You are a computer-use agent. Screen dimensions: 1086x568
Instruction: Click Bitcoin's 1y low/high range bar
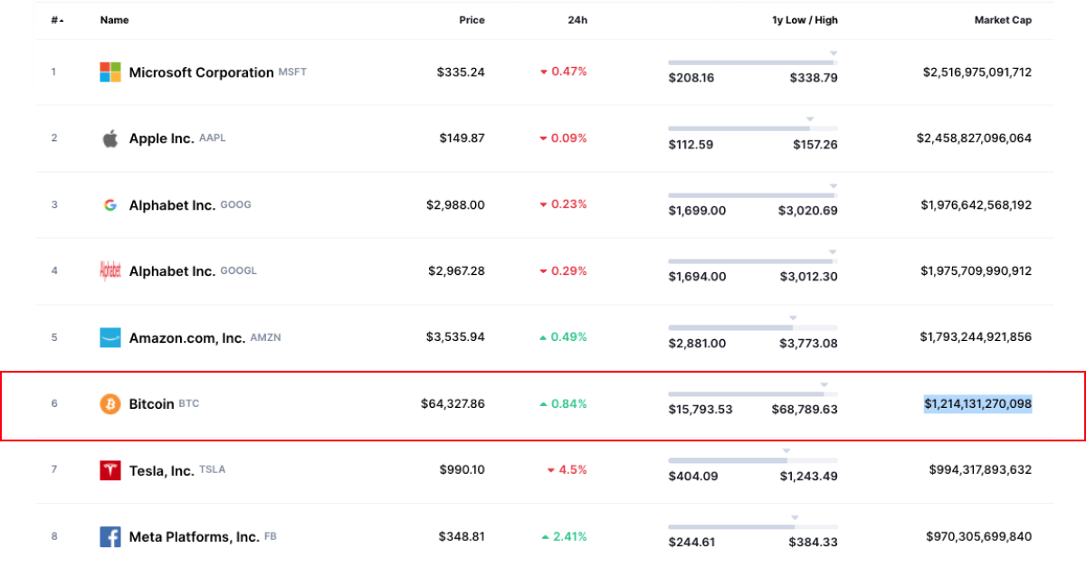(x=752, y=394)
